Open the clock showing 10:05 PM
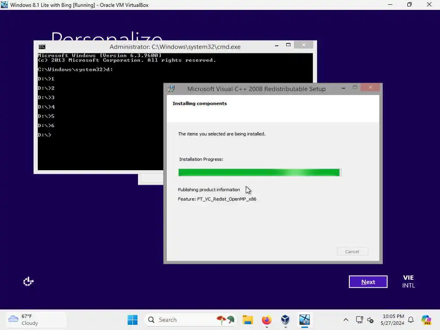The height and width of the screenshot is (330, 440). coord(392,320)
